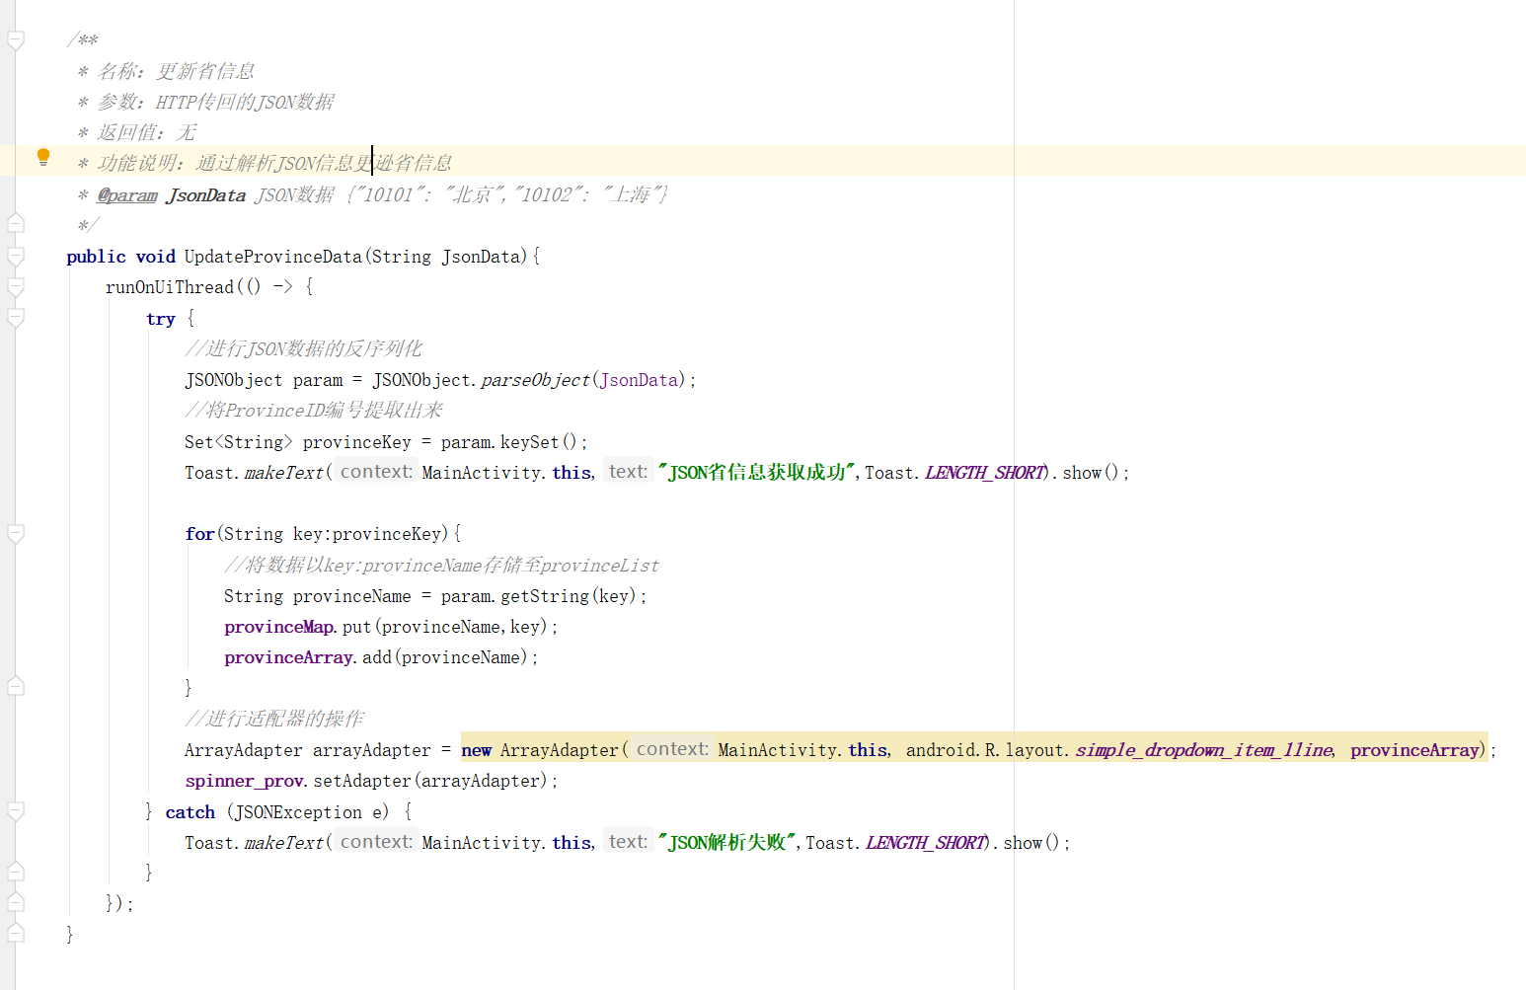Click the text: inlay hint before the JSON toast string
Screen dimensions: 1526x990
click(x=627, y=472)
